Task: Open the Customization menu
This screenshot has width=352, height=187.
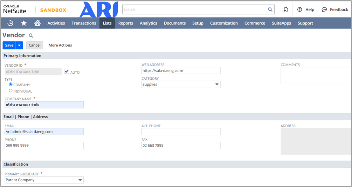Action: click(x=224, y=23)
